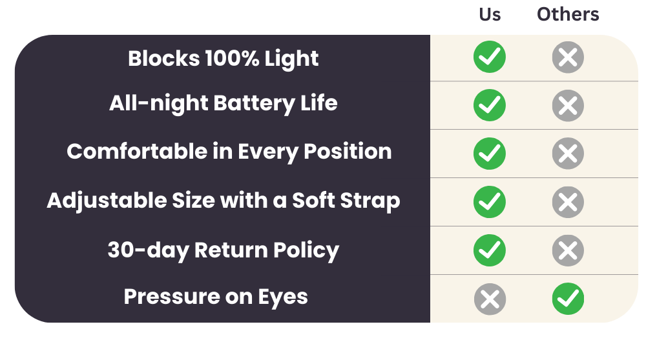Click "Comfortable in Every Position" text

[229, 152]
